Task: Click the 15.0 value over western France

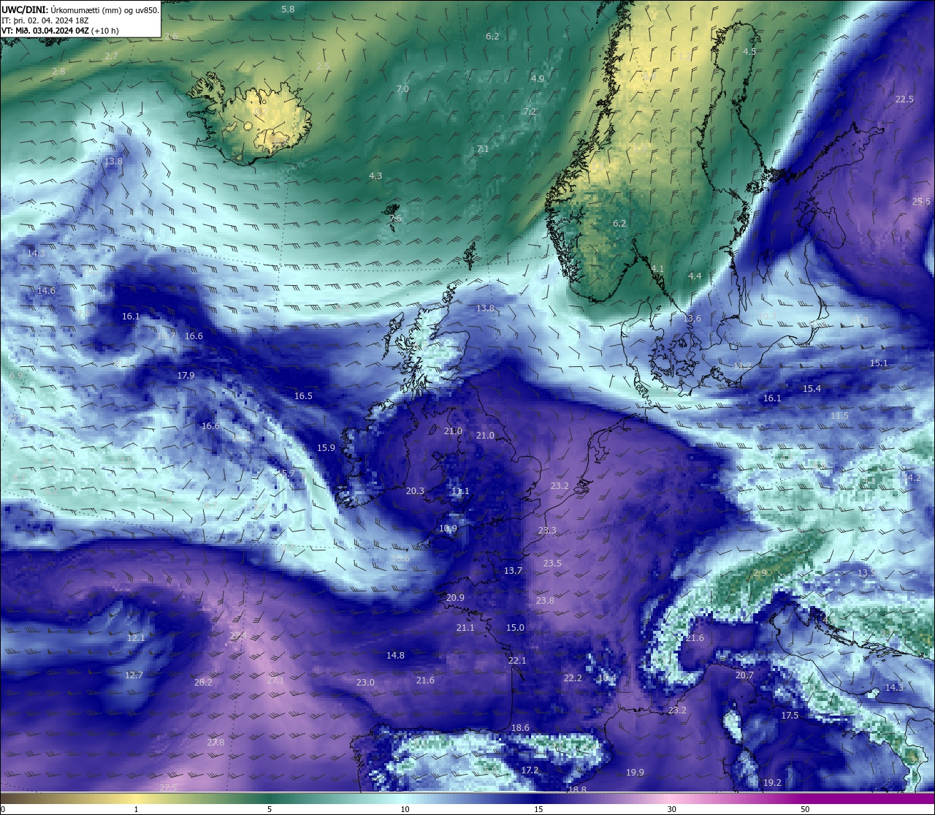Action: (515, 627)
